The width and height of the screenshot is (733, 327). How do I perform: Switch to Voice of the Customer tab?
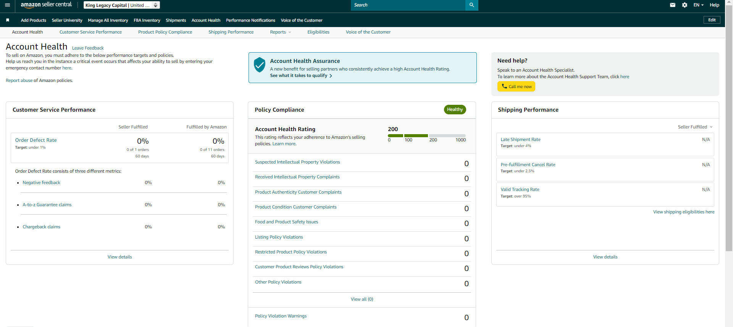[x=368, y=32]
